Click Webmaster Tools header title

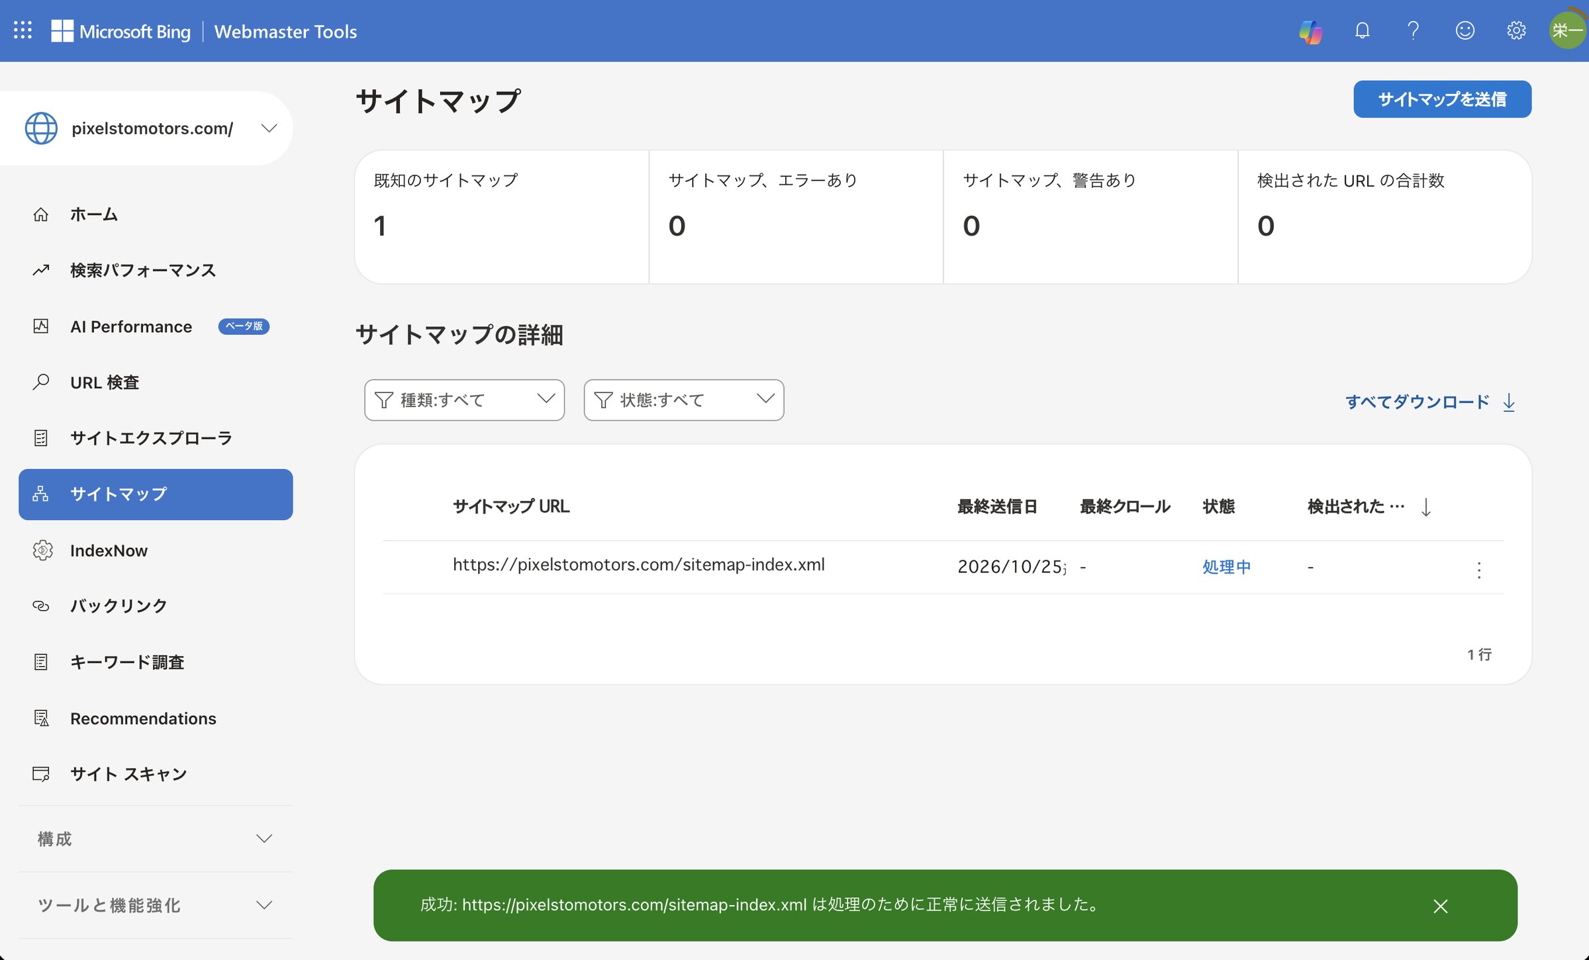coord(285,31)
